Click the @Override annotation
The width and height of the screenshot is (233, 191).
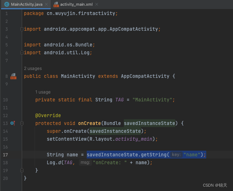coord(48,115)
